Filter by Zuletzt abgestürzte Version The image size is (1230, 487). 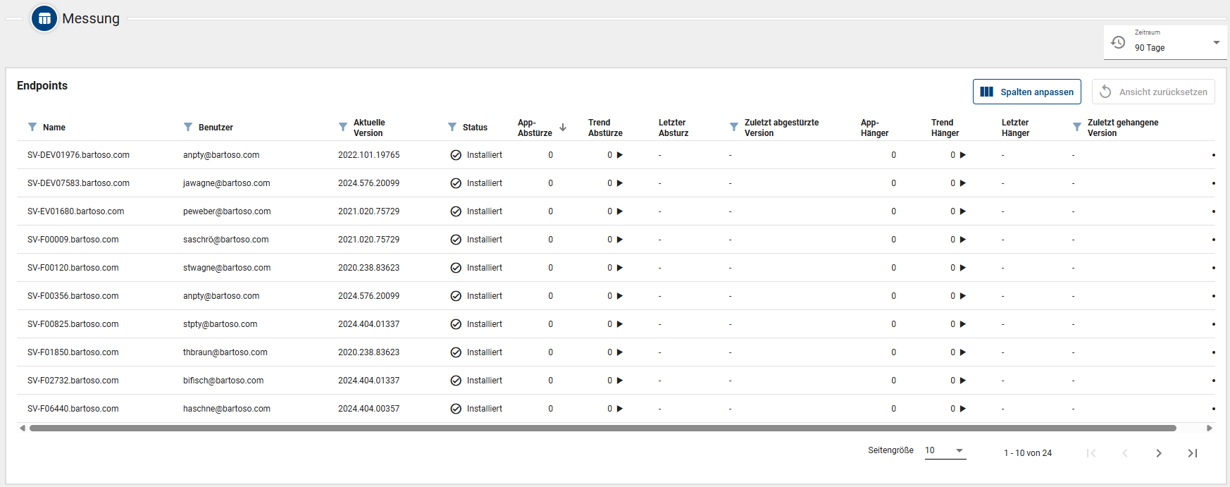(x=734, y=127)
